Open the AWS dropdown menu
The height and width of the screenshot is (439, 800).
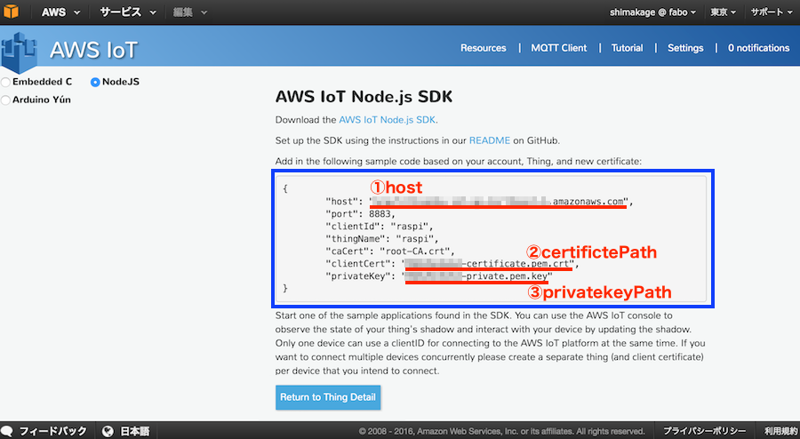pos(60,12)
